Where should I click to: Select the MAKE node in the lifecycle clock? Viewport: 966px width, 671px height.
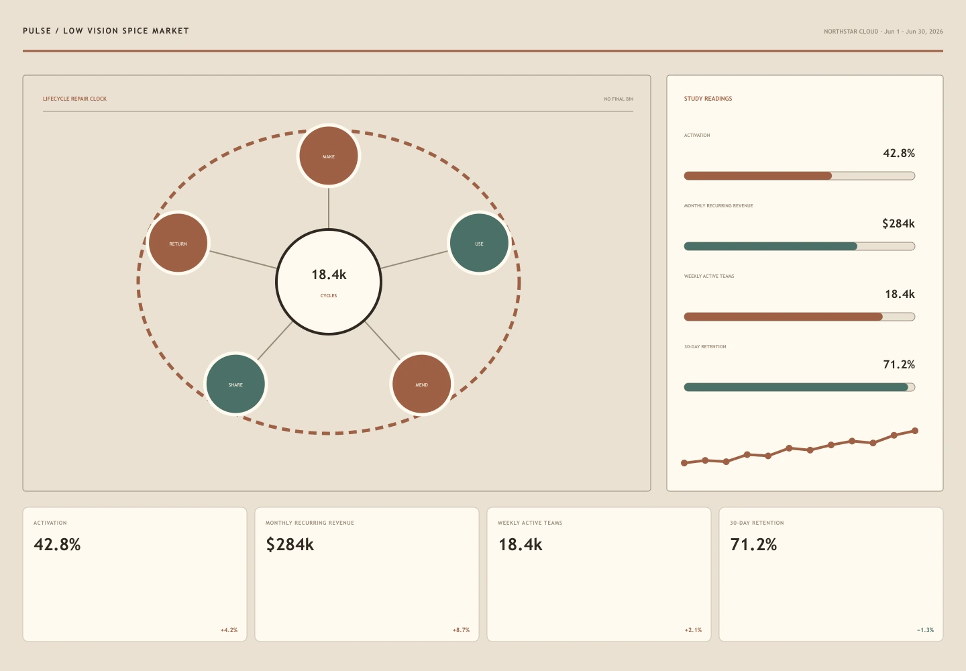329,156
